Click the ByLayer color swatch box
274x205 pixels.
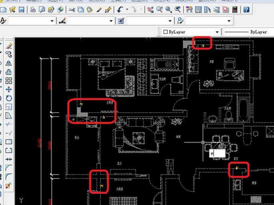click(x=165, y=32)
